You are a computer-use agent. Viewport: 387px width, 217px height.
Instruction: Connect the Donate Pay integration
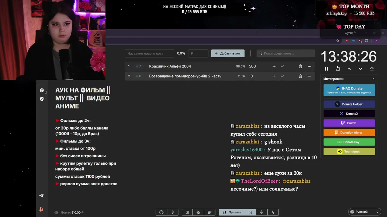click(349, 142)
